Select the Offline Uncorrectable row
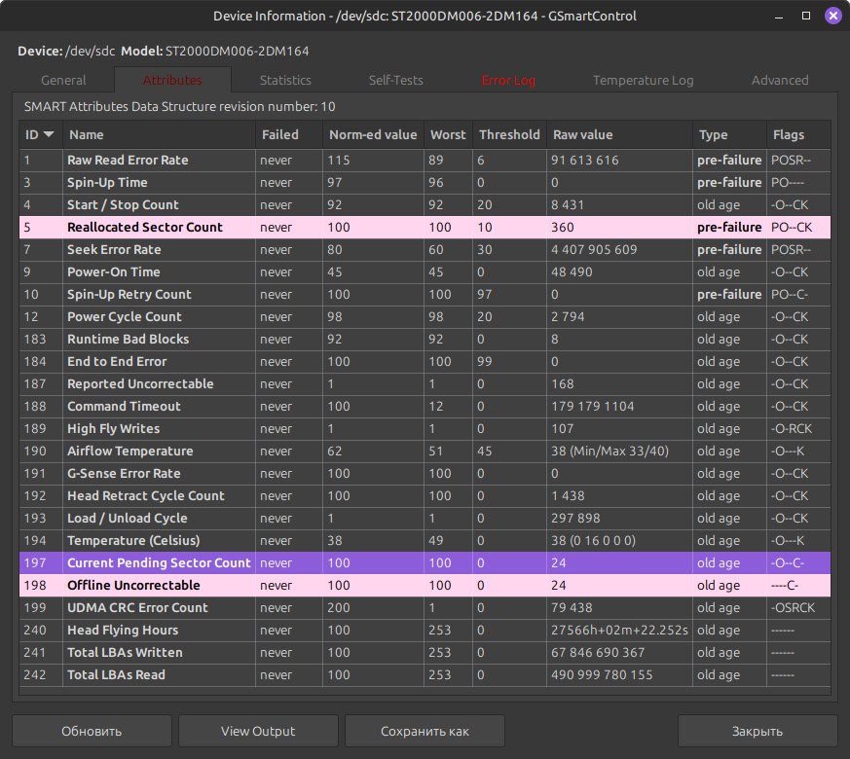Screen dimensions: 850x759 pyautogui.click(x=425, y=586)
